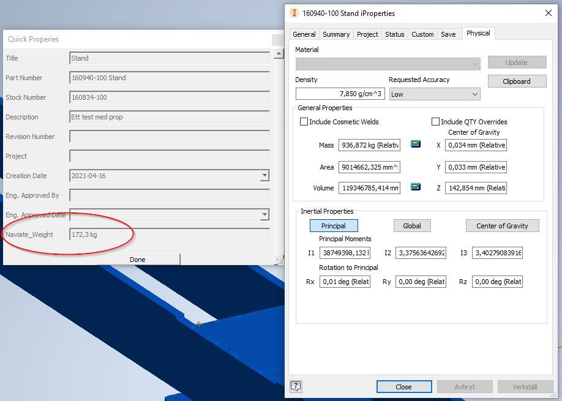This screenshot has height=401, width=562.
Task: Open the Custom properties tab
Action: click(x=422, y=34)
